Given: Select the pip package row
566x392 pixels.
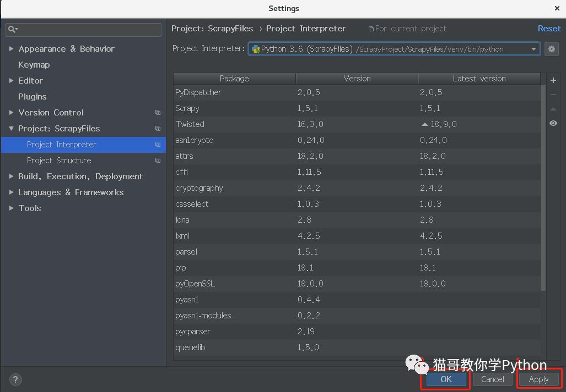Looking at the screenshot, I should (x=357, y=268).
